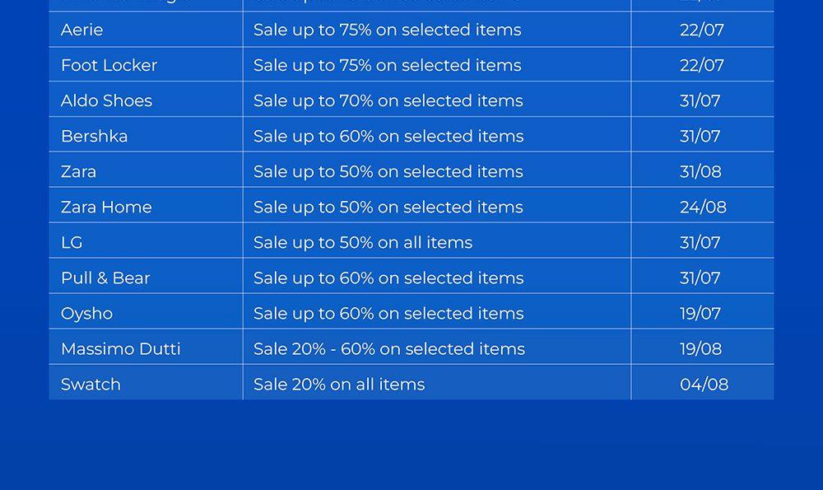The height and width of the screenshot is (490, 823).
Task: Select the LG brand name
Action: [x=72, y=242]
